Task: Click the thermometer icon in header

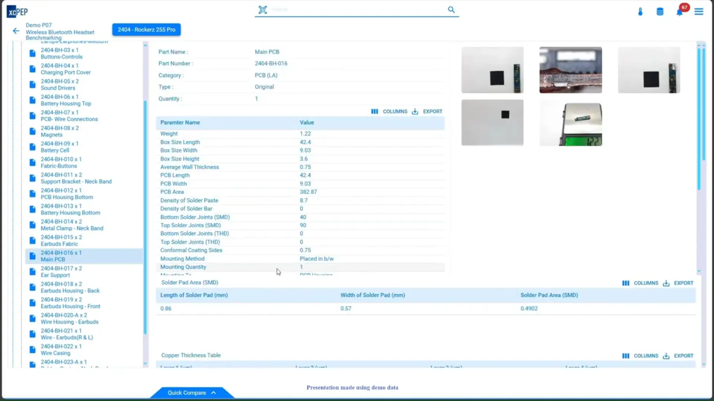Action: [640, 12]
